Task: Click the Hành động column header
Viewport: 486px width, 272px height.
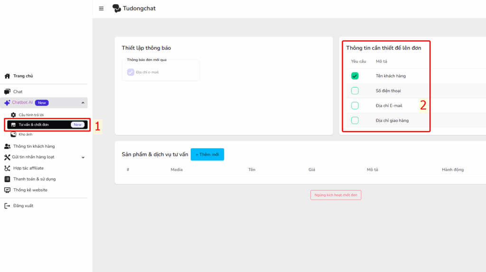Action: coord(452,170)
